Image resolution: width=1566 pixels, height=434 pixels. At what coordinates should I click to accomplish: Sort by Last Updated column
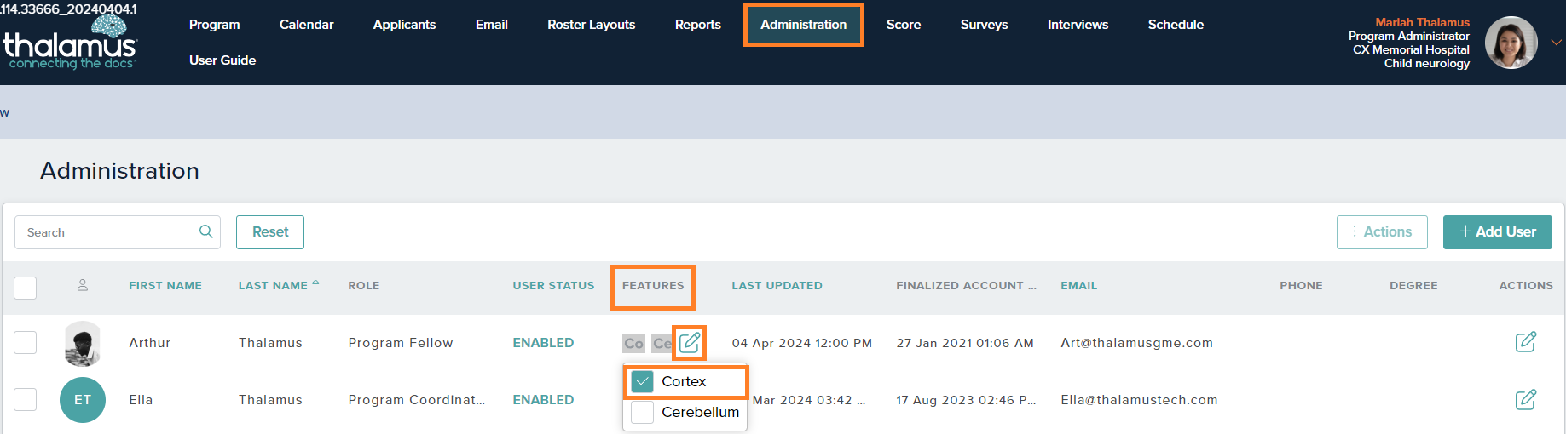(x=777, y=286)
